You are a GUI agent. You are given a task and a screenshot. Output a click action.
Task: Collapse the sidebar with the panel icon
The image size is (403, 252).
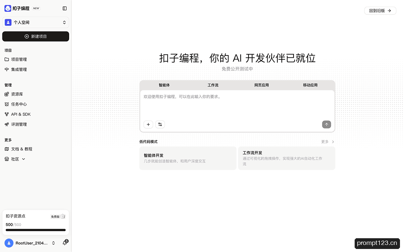pyautogui.click(x=65, y=8)
